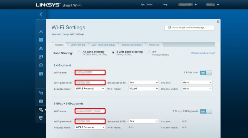The height and width of the screenshot is (138, 248).
Task: Select All band steering radio option
Action: [79, 53]
